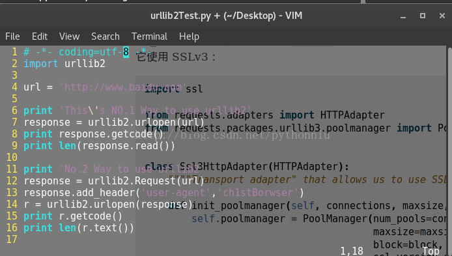Image resolution: width=452 pixels, height=256 pixels.
Task: Click 'len(response.read())' on line 9
Action: click(x=117, y=146)
